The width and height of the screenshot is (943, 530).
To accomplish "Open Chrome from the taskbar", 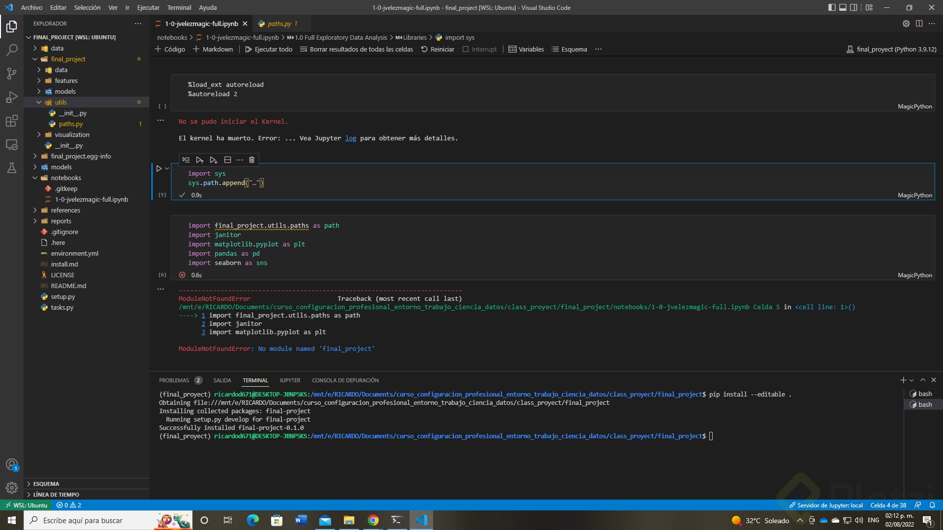I will coord(373,520).
